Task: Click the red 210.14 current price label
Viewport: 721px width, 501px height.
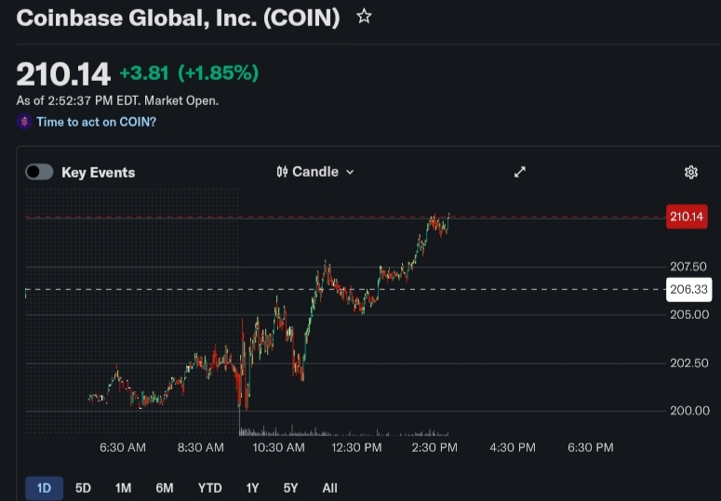Action: 687,217
